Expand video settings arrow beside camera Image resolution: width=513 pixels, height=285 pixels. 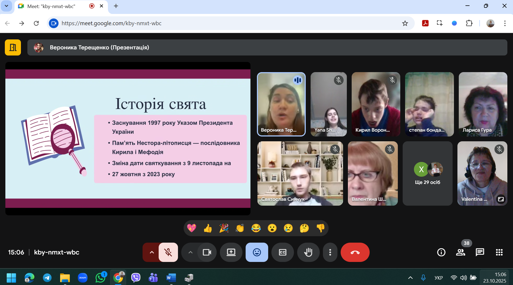coord(190,252)
